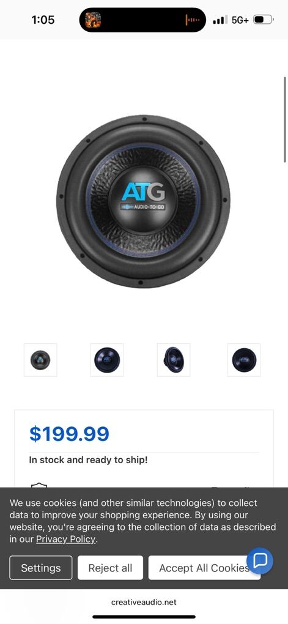The height and width of the screenshot is (624, 288).
Task: Select the second blue-cone subwoofer thumbnail
Action: click(106, 360)
